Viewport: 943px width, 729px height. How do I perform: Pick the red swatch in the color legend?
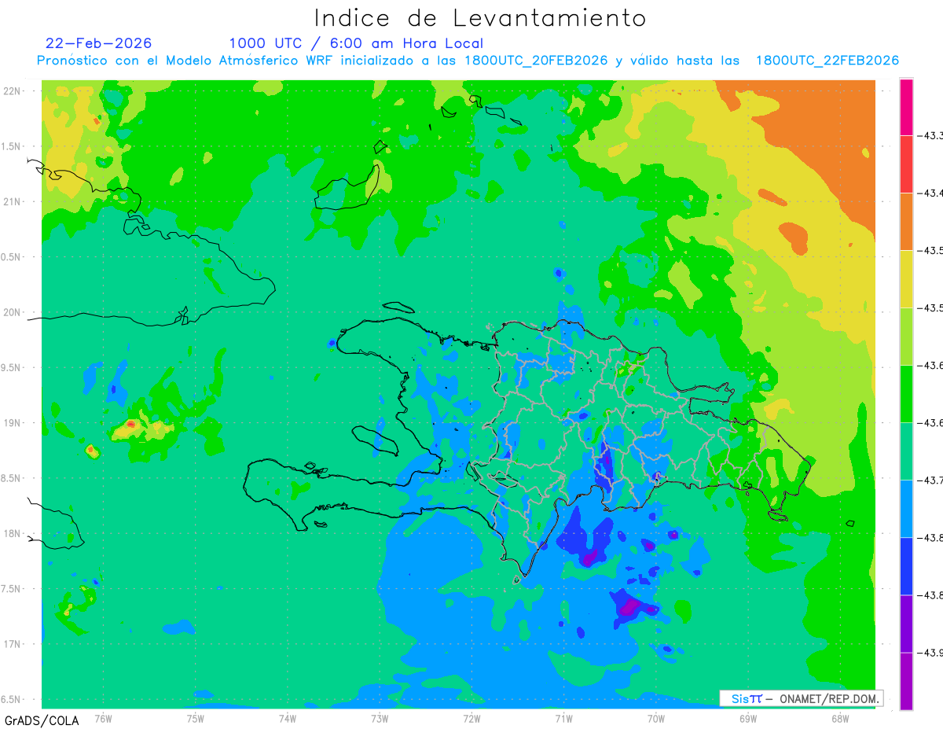click(x=906, y=164)
